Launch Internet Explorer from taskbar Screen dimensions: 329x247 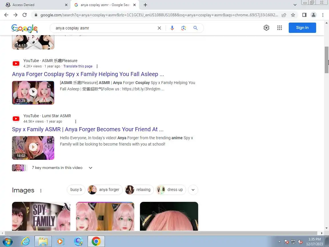tap(25, 241)
